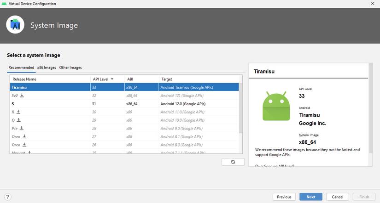Viewport: 380px width, 203px height.
Task: Click the disabled Finish button
Action: coord(364,197)
